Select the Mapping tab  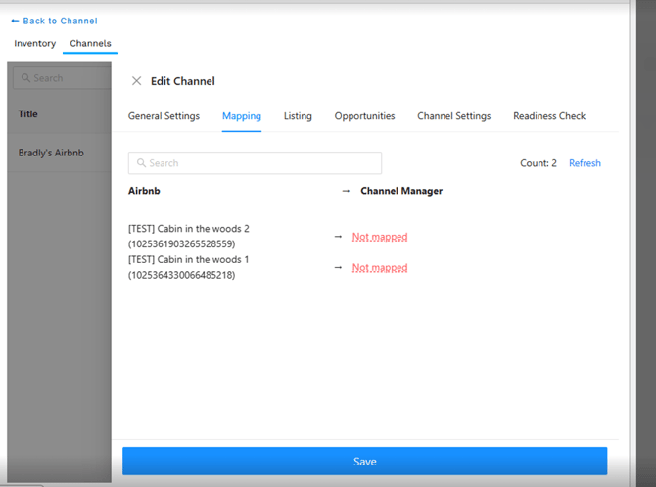(x=241, y=116)
